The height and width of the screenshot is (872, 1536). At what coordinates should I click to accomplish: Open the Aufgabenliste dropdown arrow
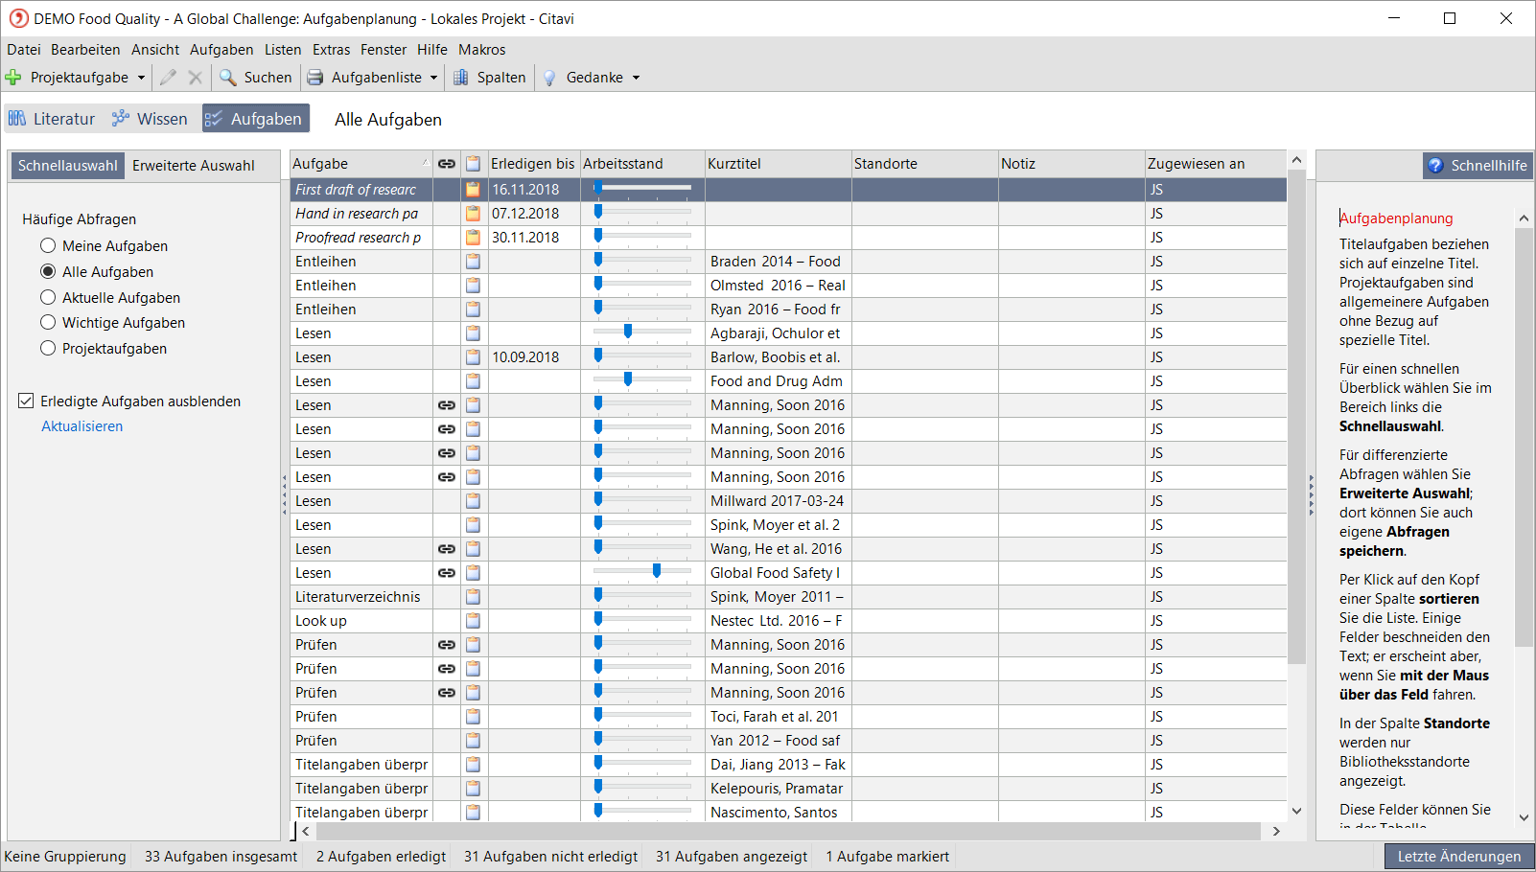(433, 78)
